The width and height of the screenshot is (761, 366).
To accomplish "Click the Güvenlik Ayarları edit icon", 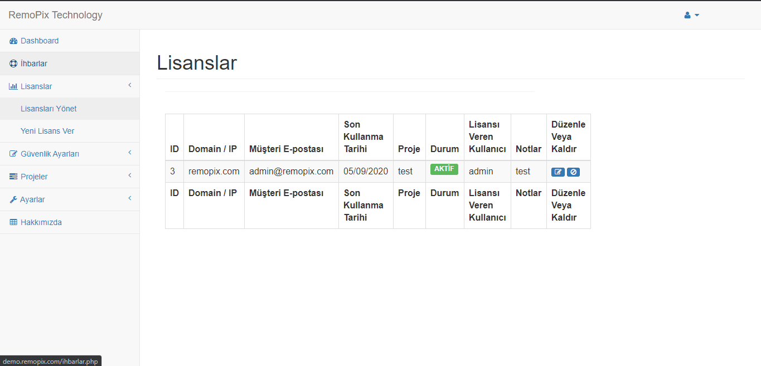I will click(x=13, y=154).
